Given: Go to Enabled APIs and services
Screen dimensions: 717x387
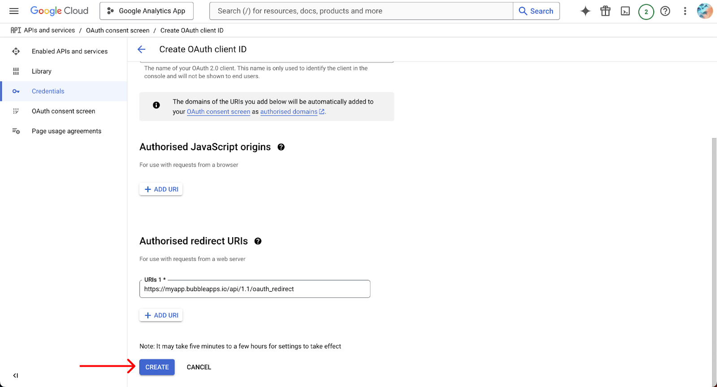Looking at the screenshot, I should tap(69, 52).
